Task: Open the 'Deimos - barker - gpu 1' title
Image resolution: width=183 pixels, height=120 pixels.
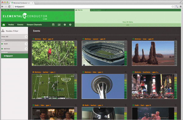Action: point(45,72)
